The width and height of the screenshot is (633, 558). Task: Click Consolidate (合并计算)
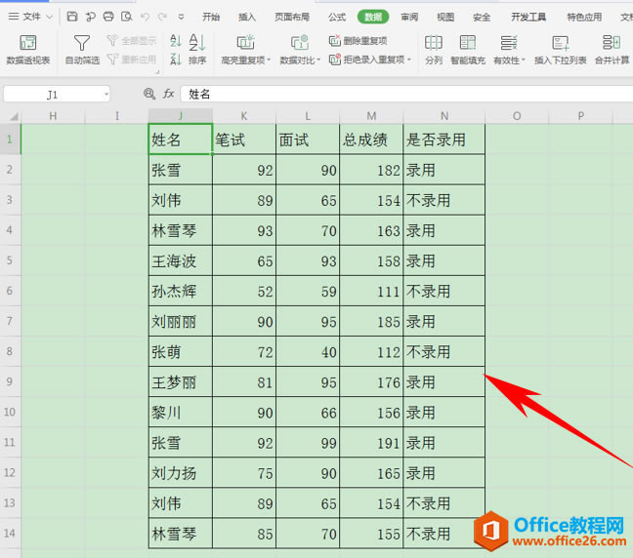(612, 50)
